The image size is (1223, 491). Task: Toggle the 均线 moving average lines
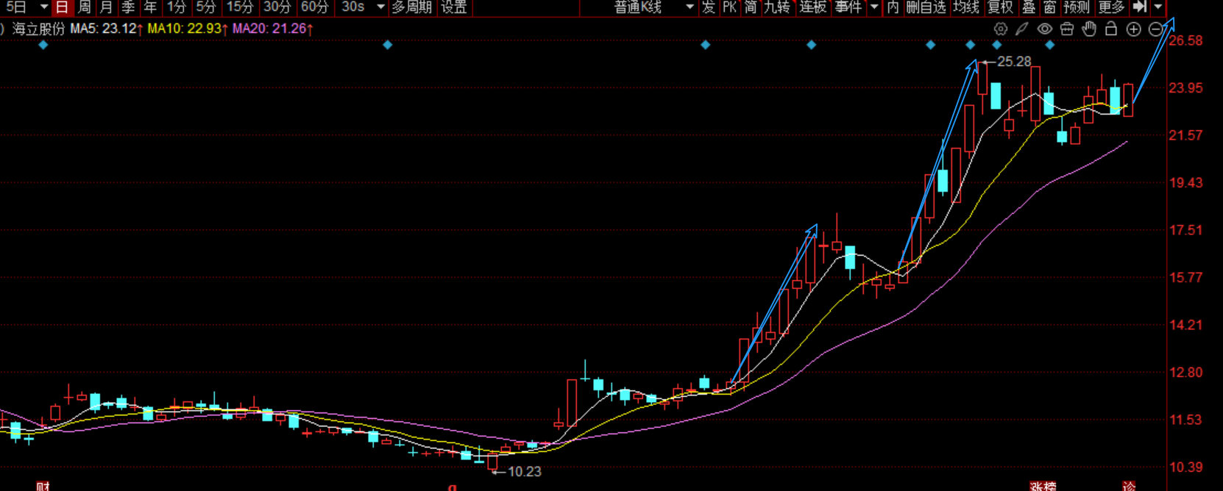pos(966,7)
